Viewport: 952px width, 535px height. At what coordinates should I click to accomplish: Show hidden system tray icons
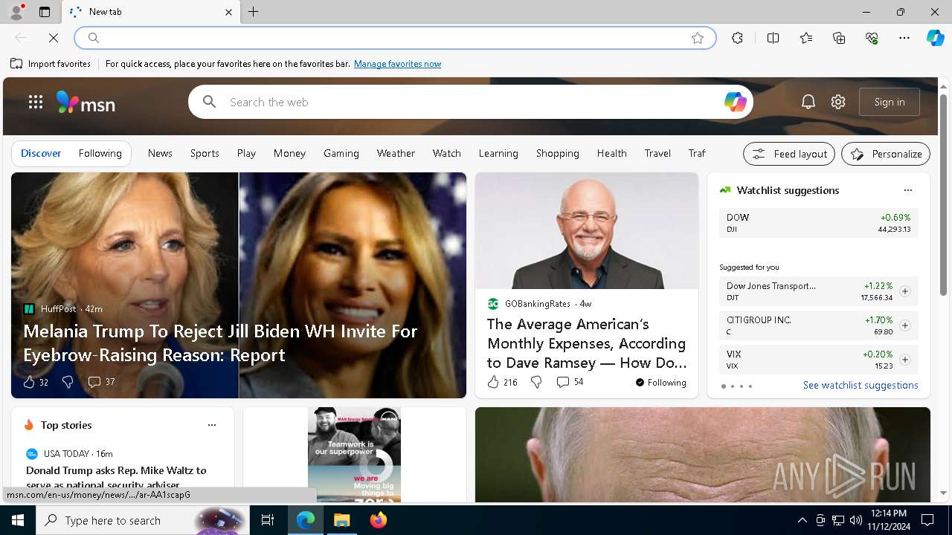click(x=802, y=520)
